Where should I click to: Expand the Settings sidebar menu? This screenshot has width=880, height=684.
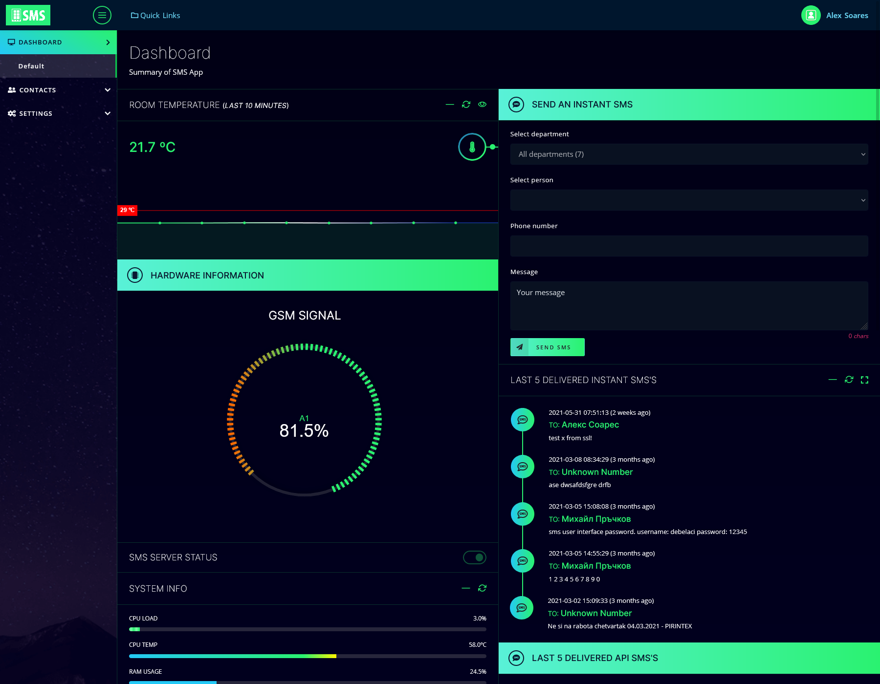tap(59, 113)
